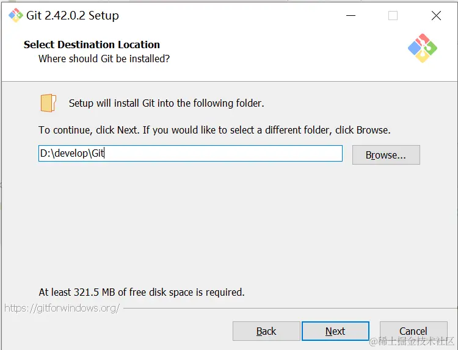Click the Git logo in the header
The height and width of the screenshot is (350, 458).
423,49
